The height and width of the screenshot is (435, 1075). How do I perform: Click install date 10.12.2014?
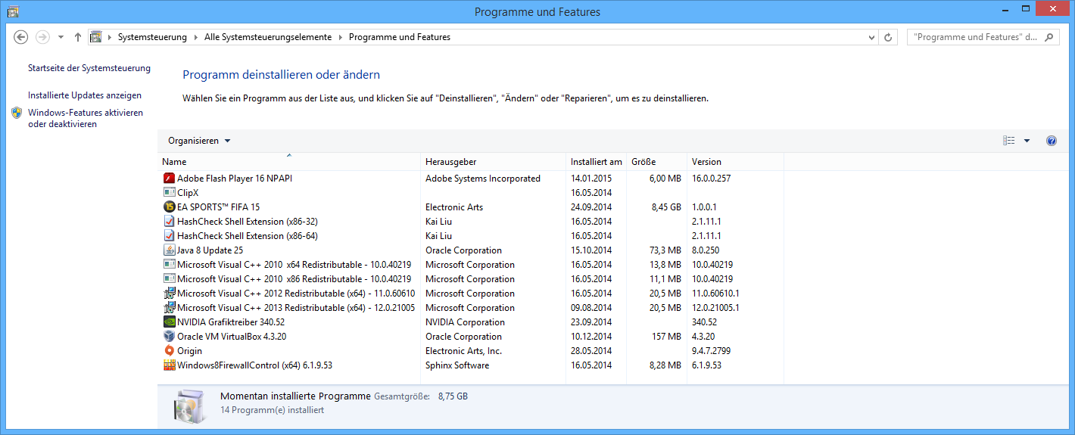tap(591, 337)
